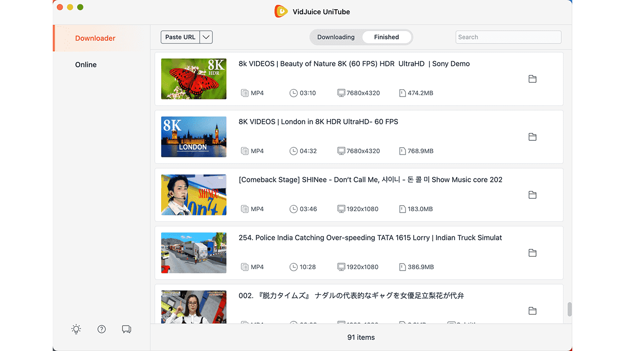
Task: Expand the Paste URL dropdown arrow
Action: pos(206,37)
